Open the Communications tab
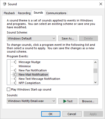 click(x=56, y=13)
